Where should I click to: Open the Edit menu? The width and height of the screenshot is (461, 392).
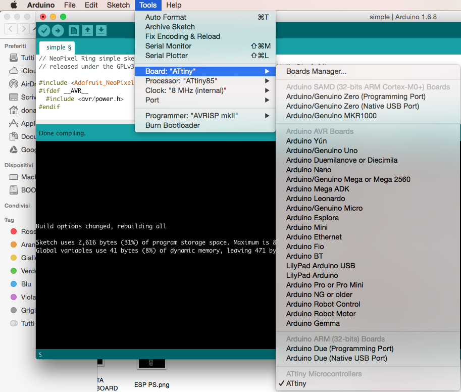[91, 5]
